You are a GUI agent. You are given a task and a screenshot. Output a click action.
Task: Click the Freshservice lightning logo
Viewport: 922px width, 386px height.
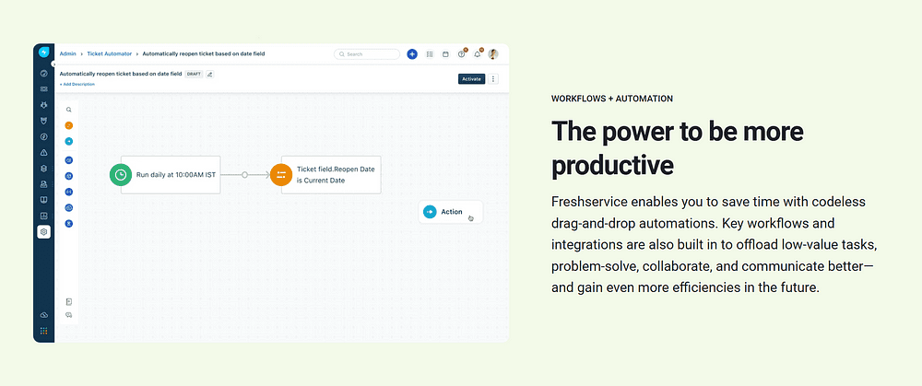click(x=43, y=53)
